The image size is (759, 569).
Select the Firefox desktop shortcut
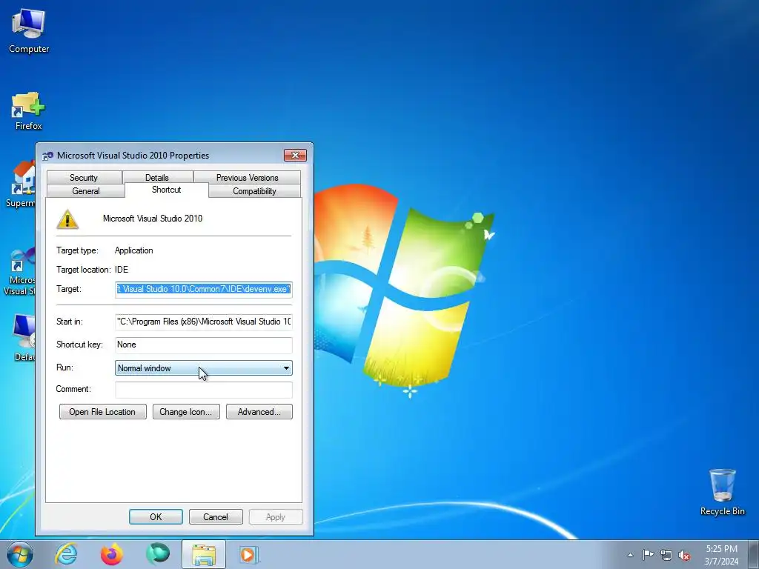28,111
